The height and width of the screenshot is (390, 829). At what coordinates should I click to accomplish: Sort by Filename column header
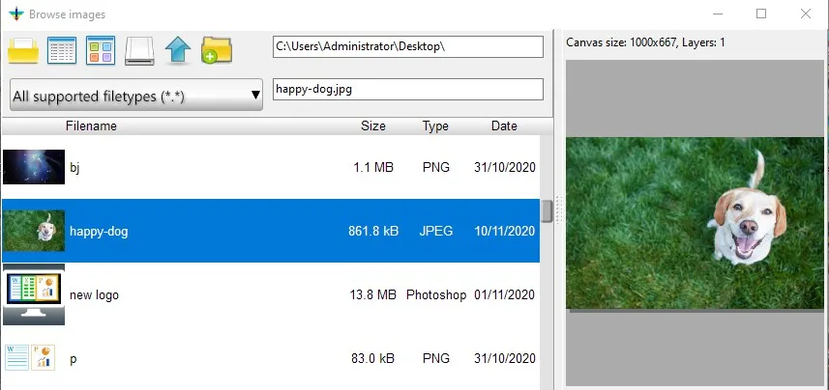(91, 126)
